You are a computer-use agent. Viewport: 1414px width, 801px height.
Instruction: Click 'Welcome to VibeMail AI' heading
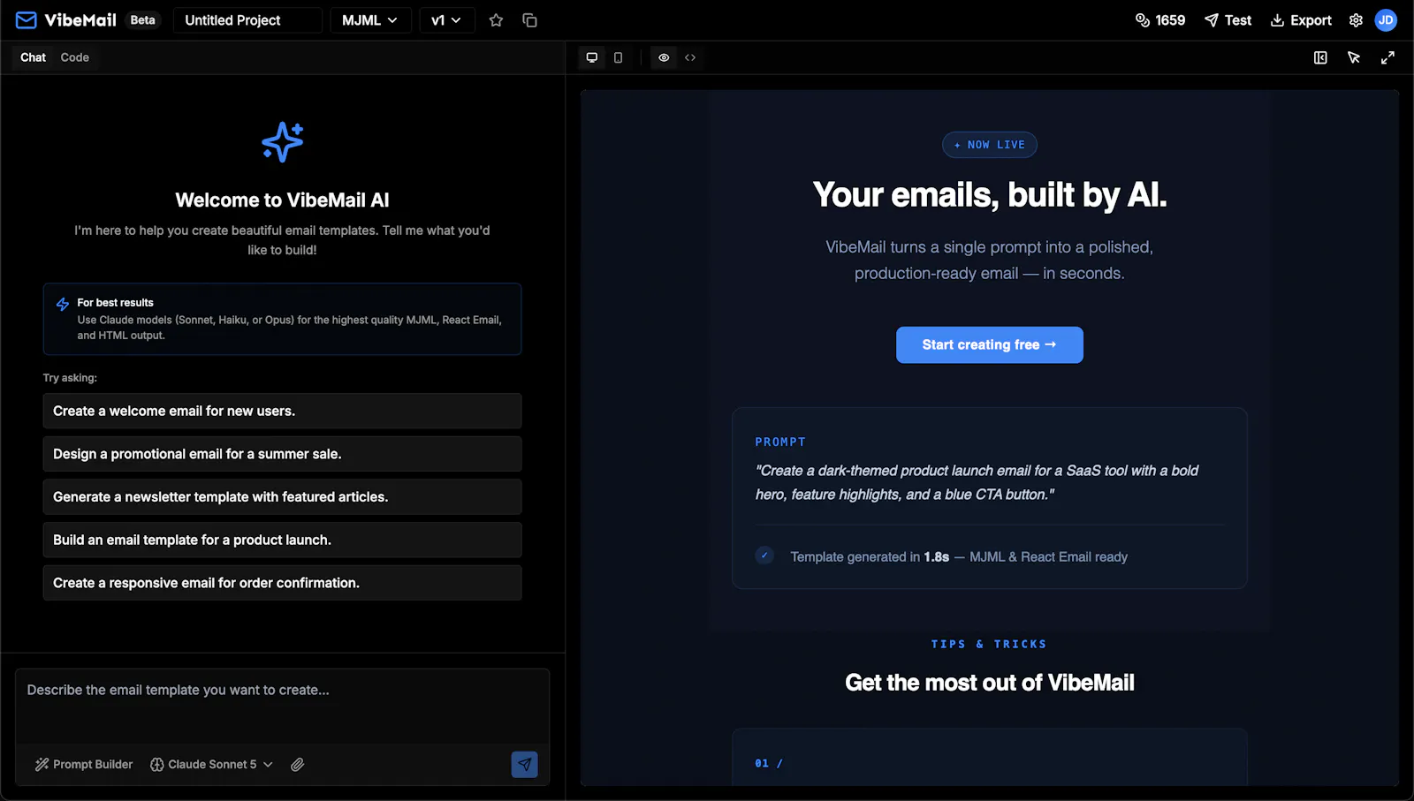[283, 200]
